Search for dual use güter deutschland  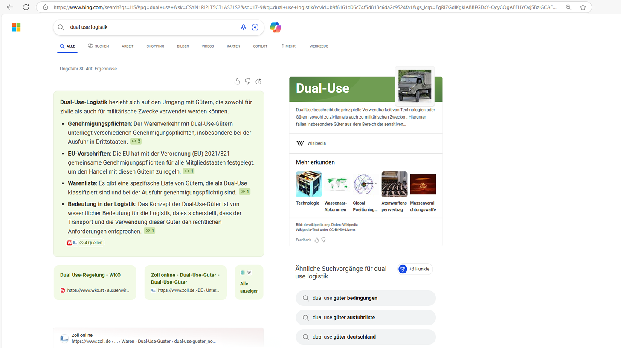366,336
